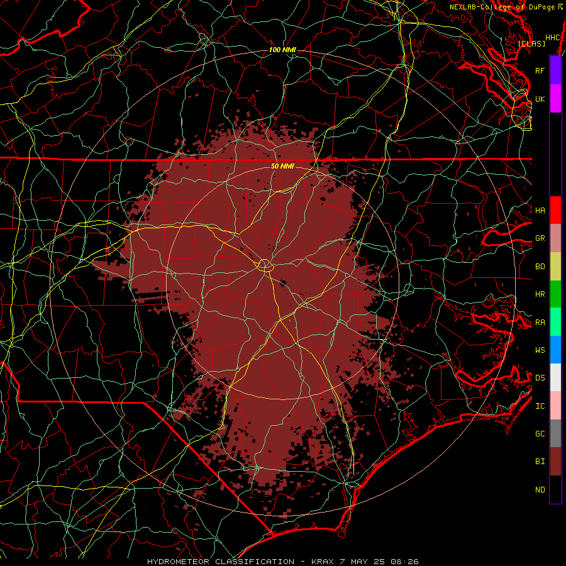The image size is (566, 566).
Task: Click the 7 MAY 25 date in caption
Action: click(x=363, y=562)
